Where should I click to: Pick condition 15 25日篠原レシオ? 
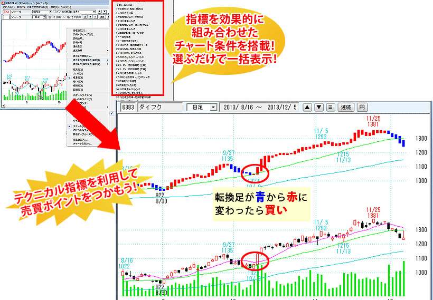pyautogui.click(x=126, y=29)
